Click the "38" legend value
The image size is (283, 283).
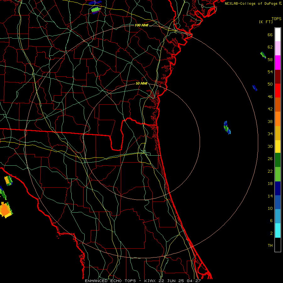(270, 122)
